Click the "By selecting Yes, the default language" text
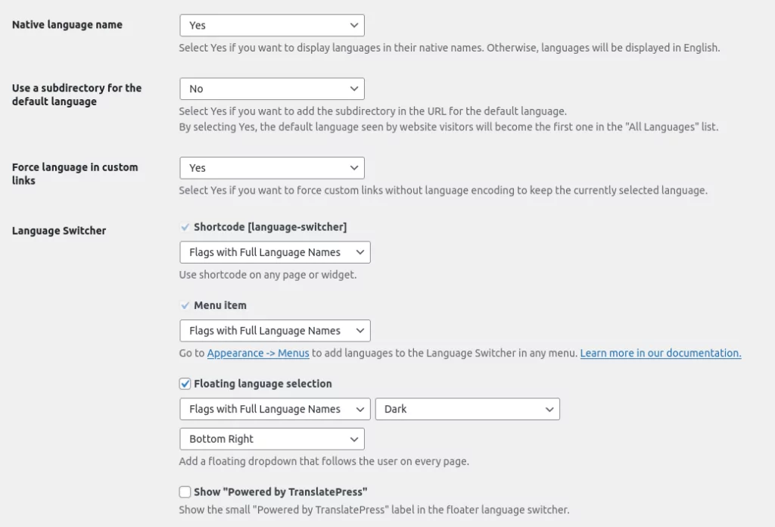Image resolution: width=775 pixels, height=527 pixels. [x=448, y=127]
